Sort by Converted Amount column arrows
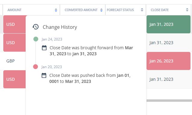 click(101, 10)
